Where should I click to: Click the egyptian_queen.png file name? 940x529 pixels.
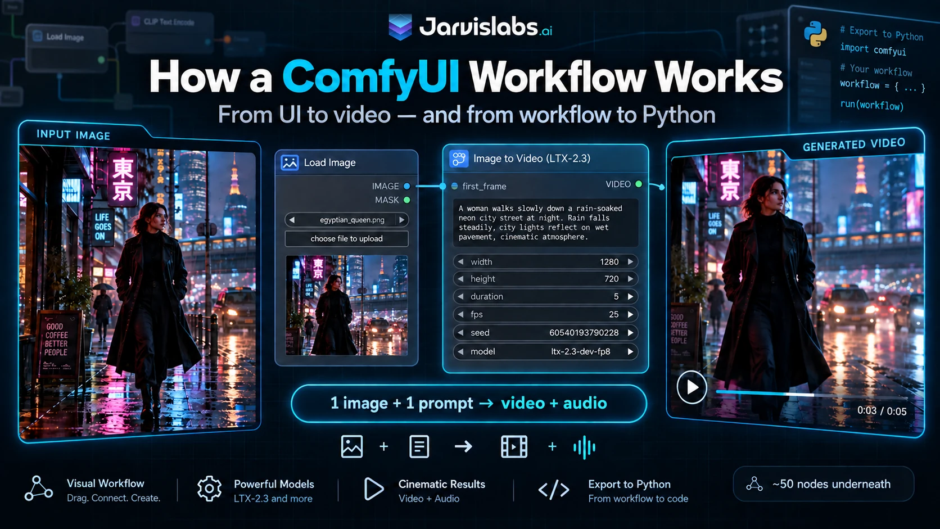click(352, 220)
